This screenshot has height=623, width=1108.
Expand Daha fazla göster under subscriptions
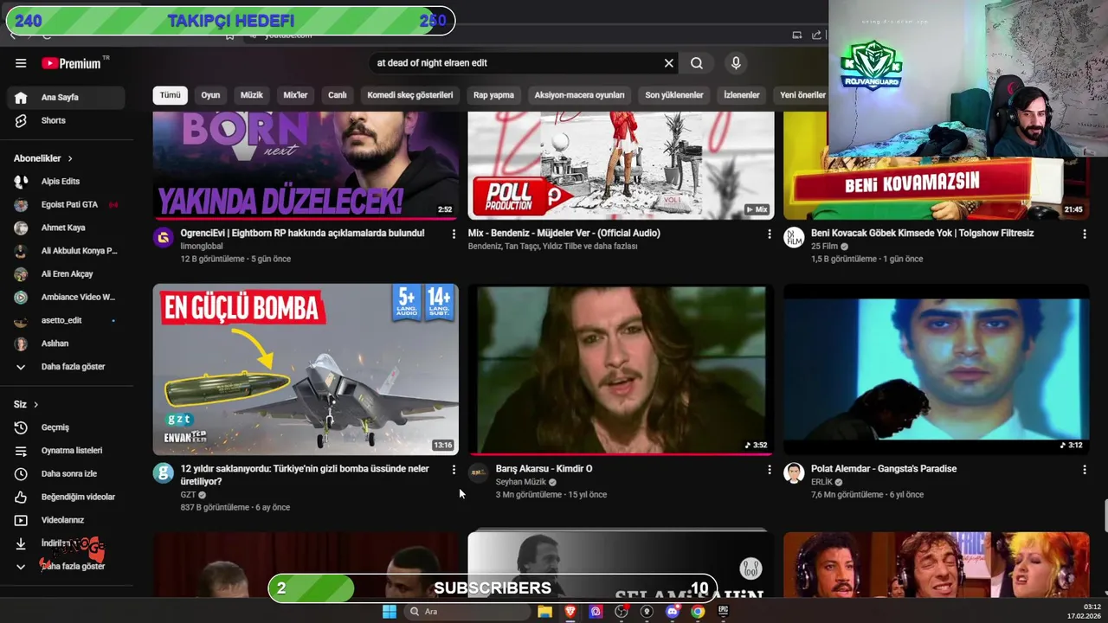point(66,367)
